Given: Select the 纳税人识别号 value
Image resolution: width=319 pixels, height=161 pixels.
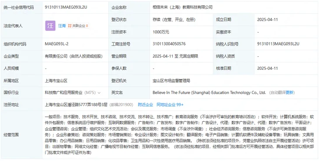Looking at the screenshot, I should click(x=278, y=44).
